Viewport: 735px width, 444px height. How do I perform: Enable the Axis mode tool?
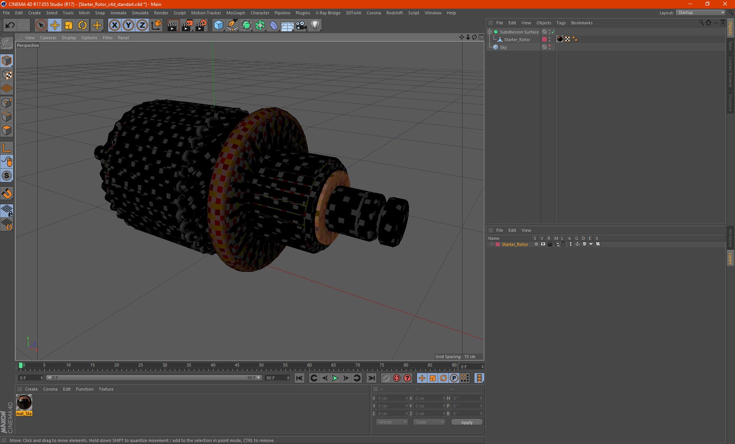[7, 148]
